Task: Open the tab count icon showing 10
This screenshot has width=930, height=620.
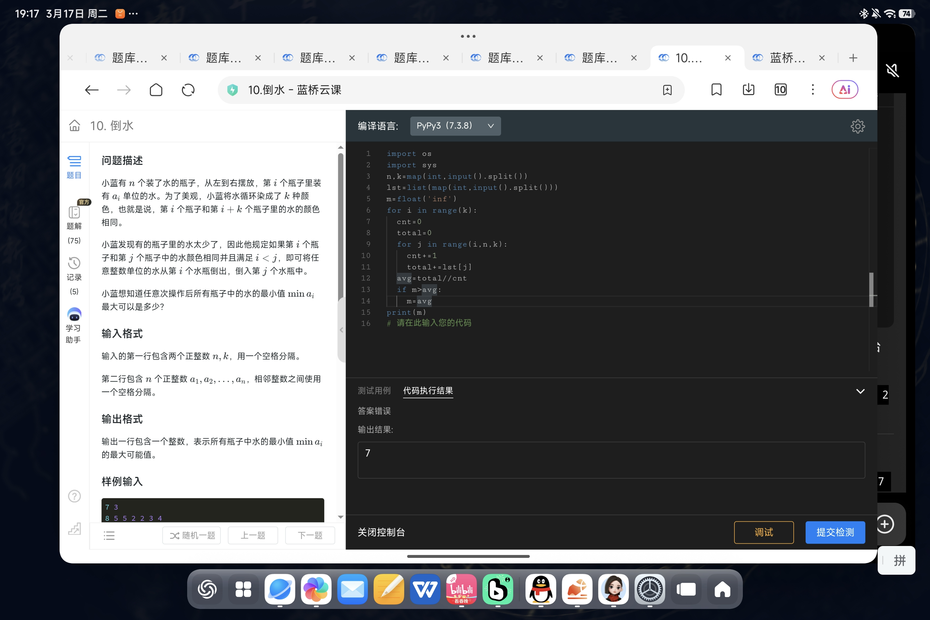Action: tap(780, 90)
